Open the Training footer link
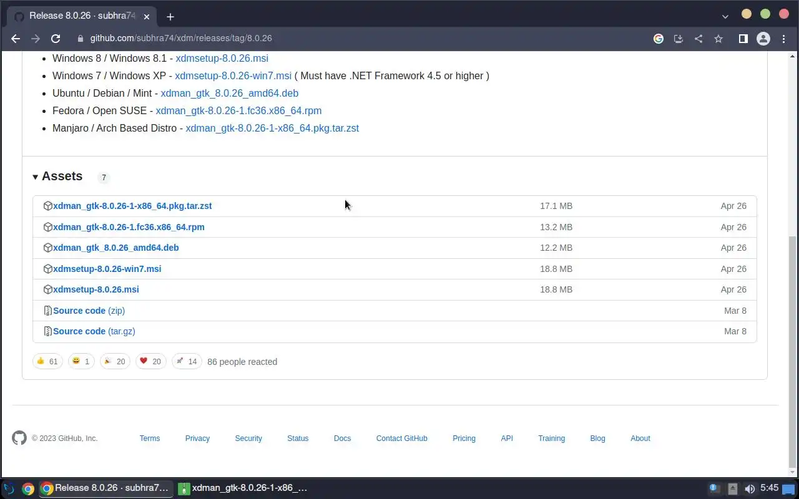Screen dimensions: 799x499 [x=551, y=438]
